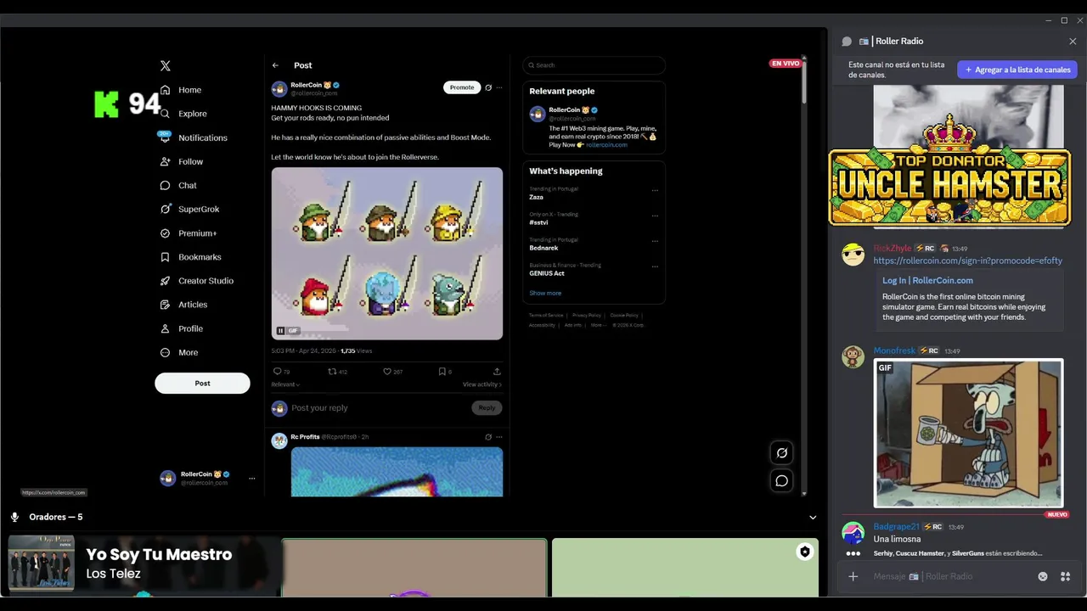Viewport: 1087px width, 611px height.
Task: Click the round Grok floating button
Action: [x=782, y=453]
